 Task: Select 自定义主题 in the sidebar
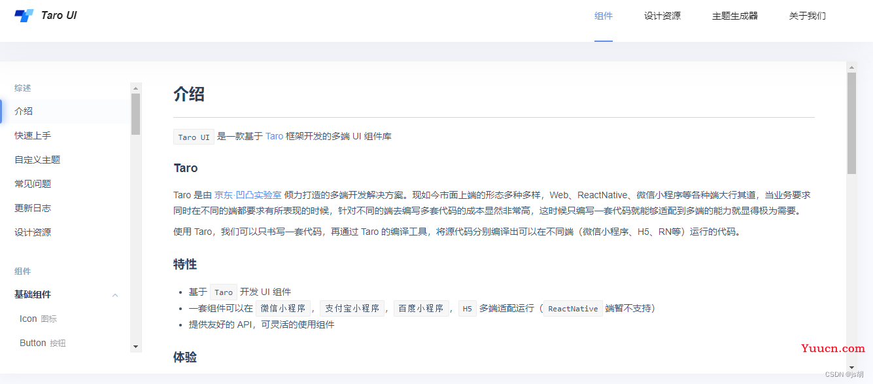(x=37, y=160)
